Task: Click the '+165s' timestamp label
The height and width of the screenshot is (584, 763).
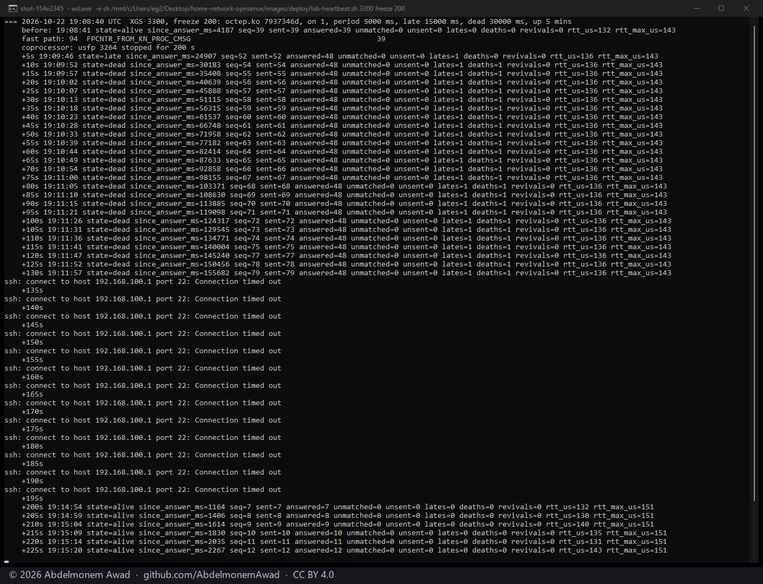Action: click(32, 394)
